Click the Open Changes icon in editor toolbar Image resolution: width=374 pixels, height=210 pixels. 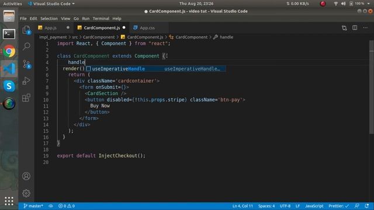click(x=344, y=28)
